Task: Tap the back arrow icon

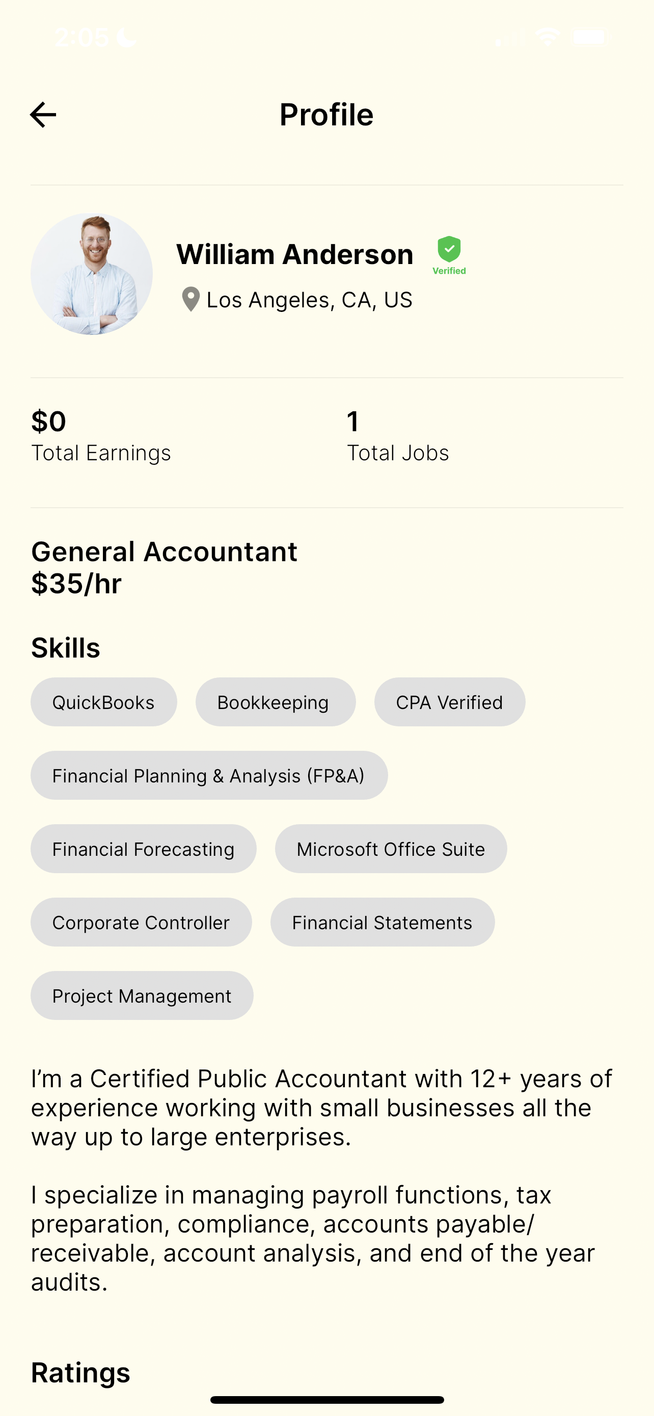Action: [43, 115]
